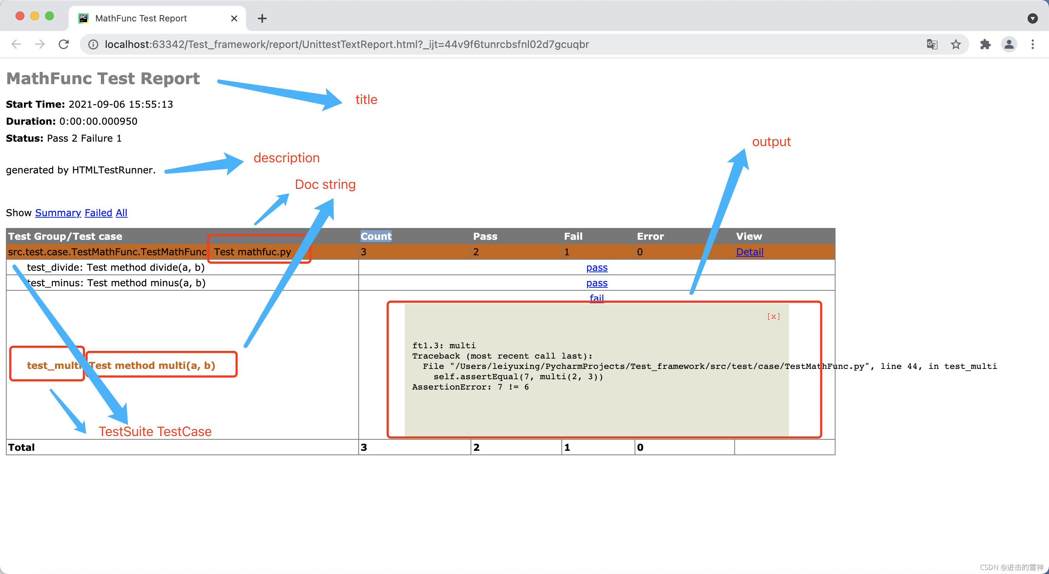Show only Failed tests link
This screenshot has width=1049, height=574.
(98, 213)
